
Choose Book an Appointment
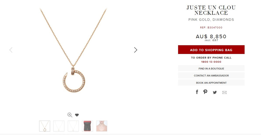point(211,83)
